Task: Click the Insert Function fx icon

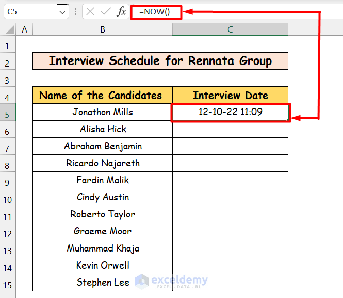Action: [122, 11]
